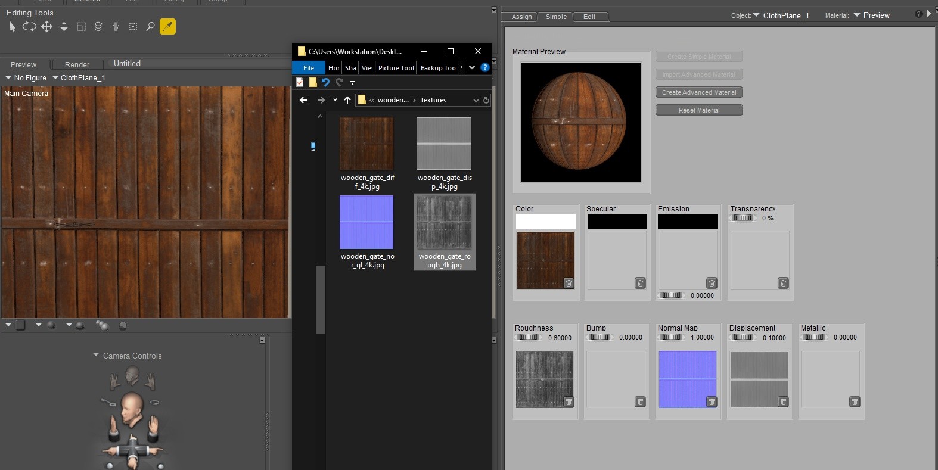The width and height of the screenshot is (938, 470).
Task: Switch to the Render tab
Action: click(77, 65)
